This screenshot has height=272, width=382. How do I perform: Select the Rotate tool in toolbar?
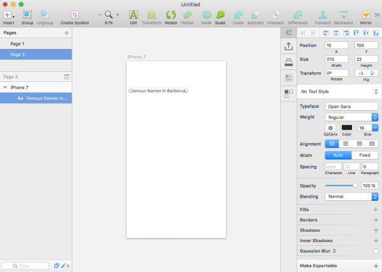coord(171,15)
